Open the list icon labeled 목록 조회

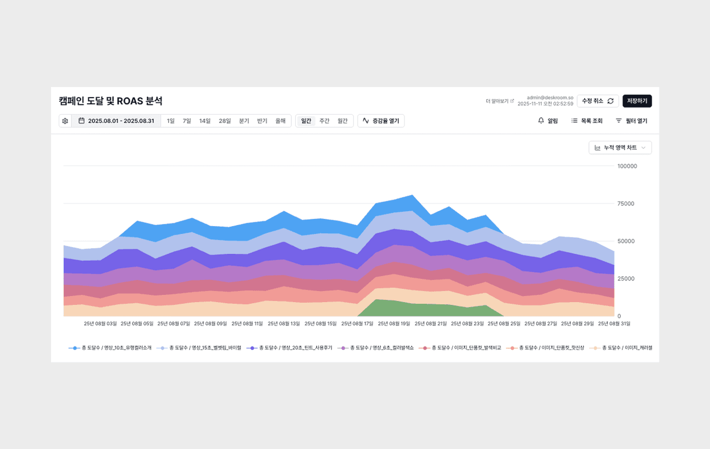[x=574, y=120]
